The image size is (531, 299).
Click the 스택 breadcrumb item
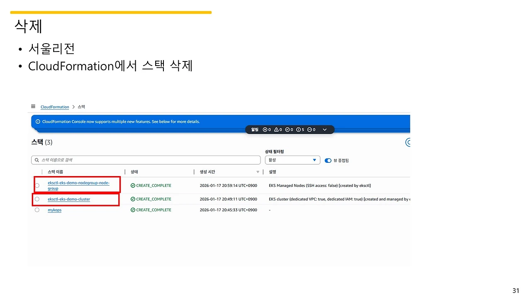coord(81,107)
